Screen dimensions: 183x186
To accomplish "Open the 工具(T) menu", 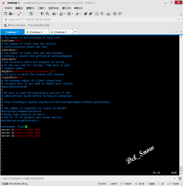I will 41,8.
